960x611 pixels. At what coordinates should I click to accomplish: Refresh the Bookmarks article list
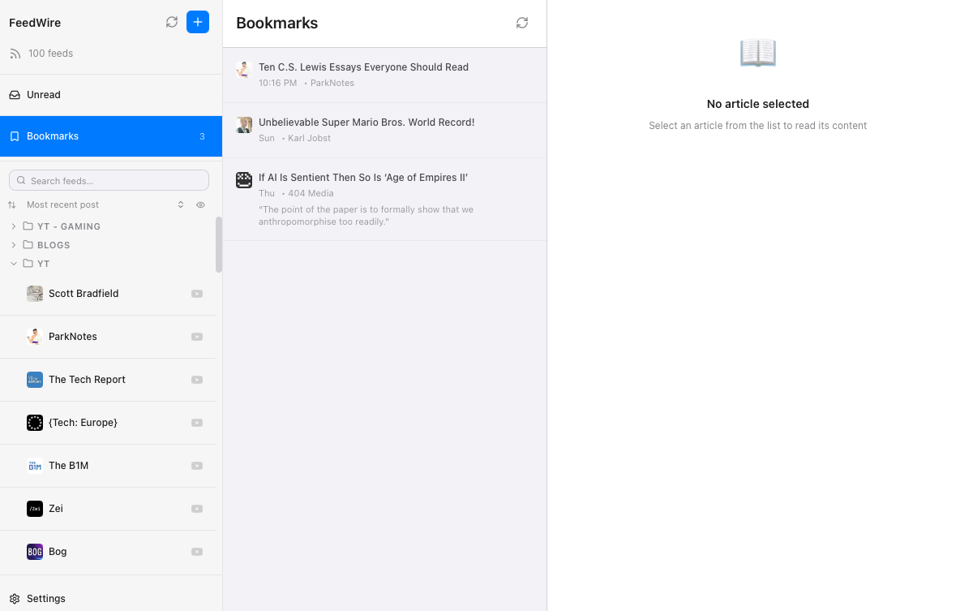coord(521,23)
